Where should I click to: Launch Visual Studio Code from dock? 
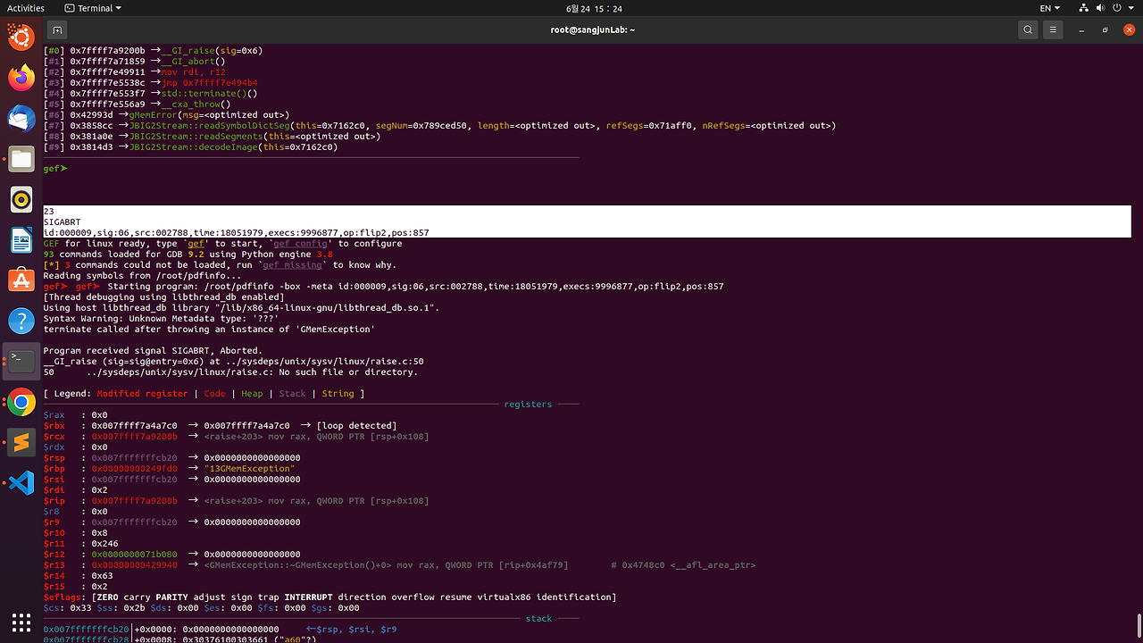click(x=21, y=483)
